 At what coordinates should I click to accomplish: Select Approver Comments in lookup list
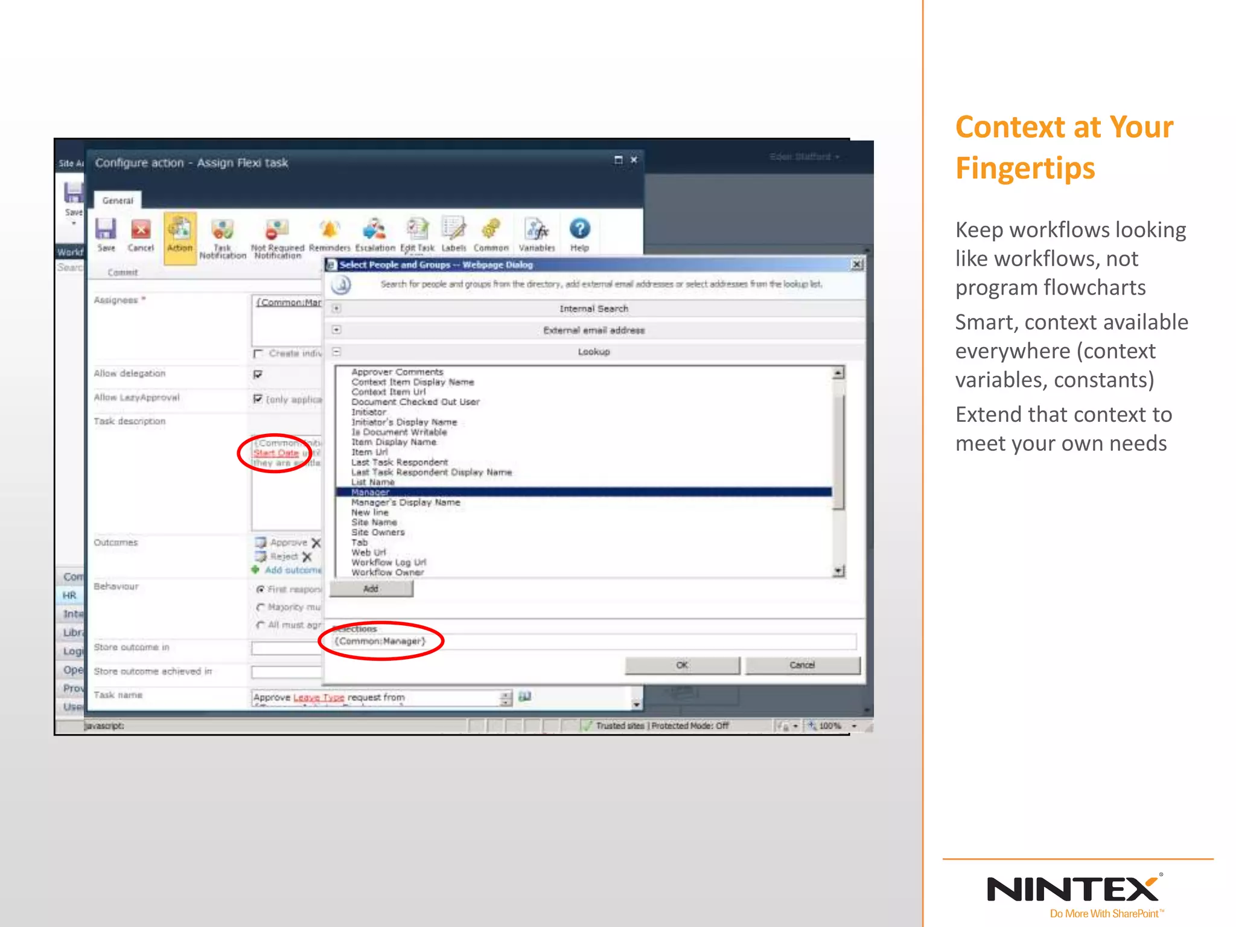397,372
